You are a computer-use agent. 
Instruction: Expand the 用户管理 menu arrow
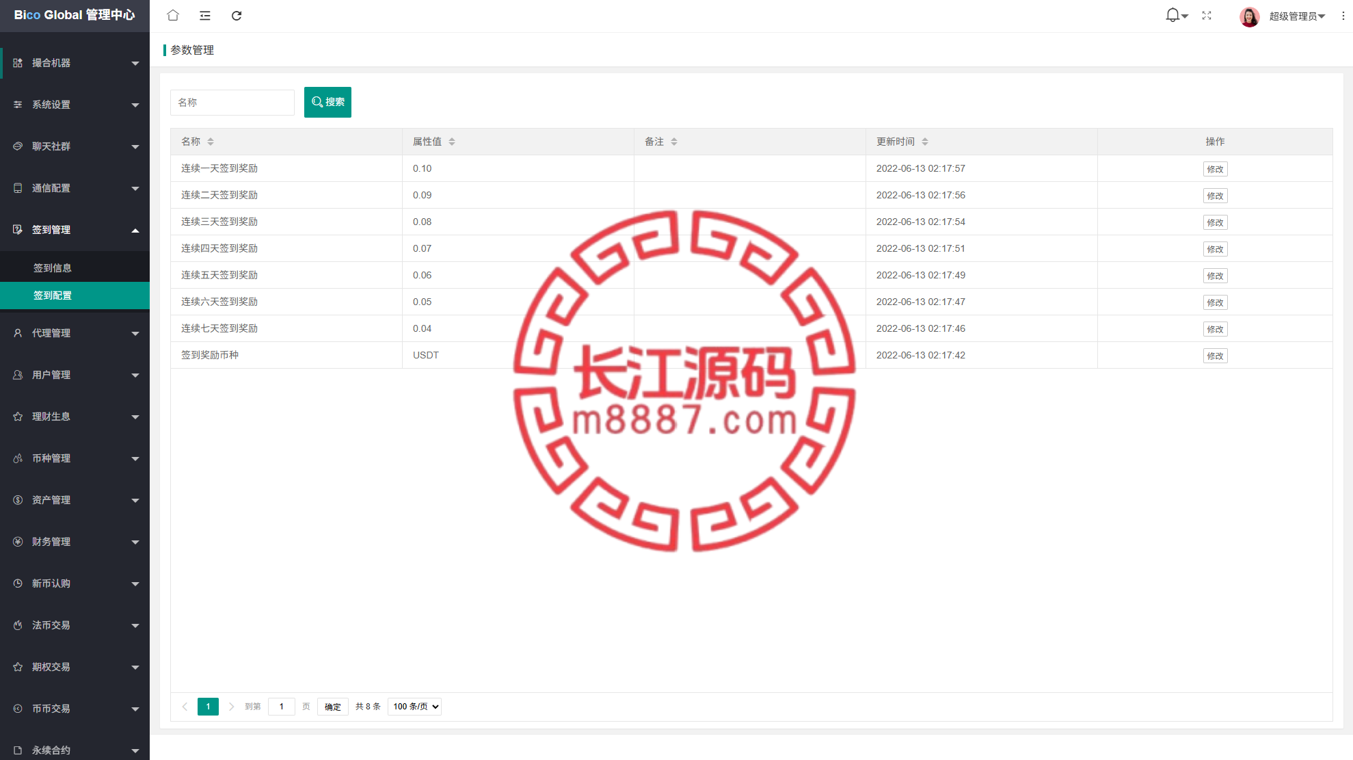135,376
